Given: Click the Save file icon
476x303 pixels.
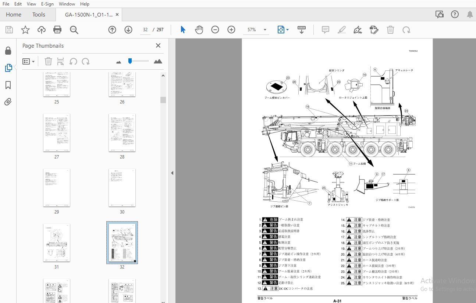Looking at the screenshot, I should (x=9, y=30).
